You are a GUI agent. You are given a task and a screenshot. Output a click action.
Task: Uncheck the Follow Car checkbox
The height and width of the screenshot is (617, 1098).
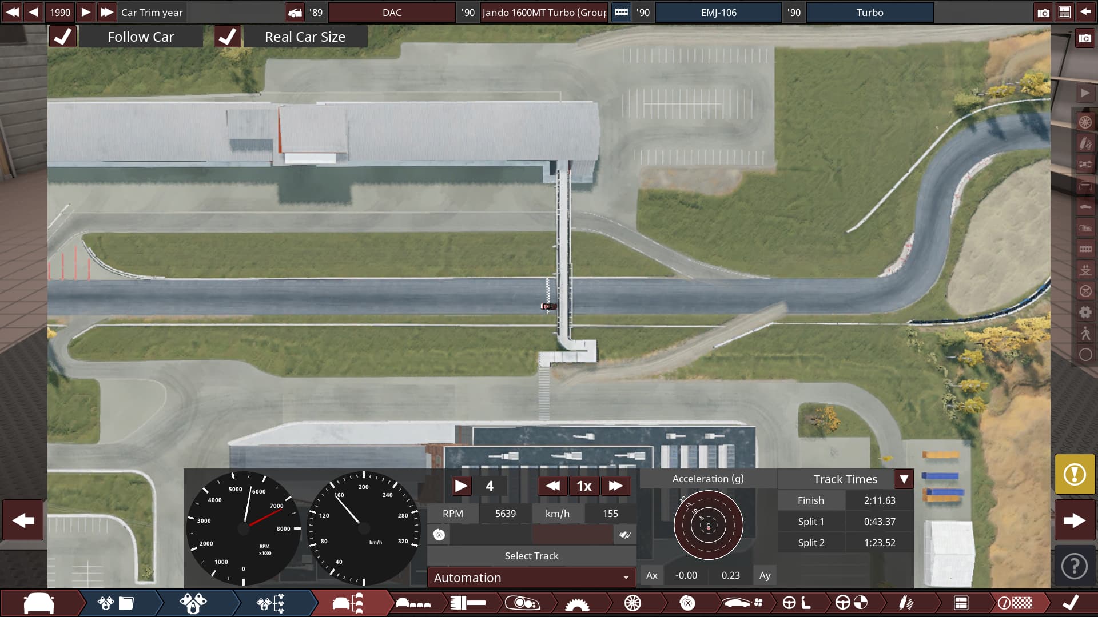[x=62, y=37]
